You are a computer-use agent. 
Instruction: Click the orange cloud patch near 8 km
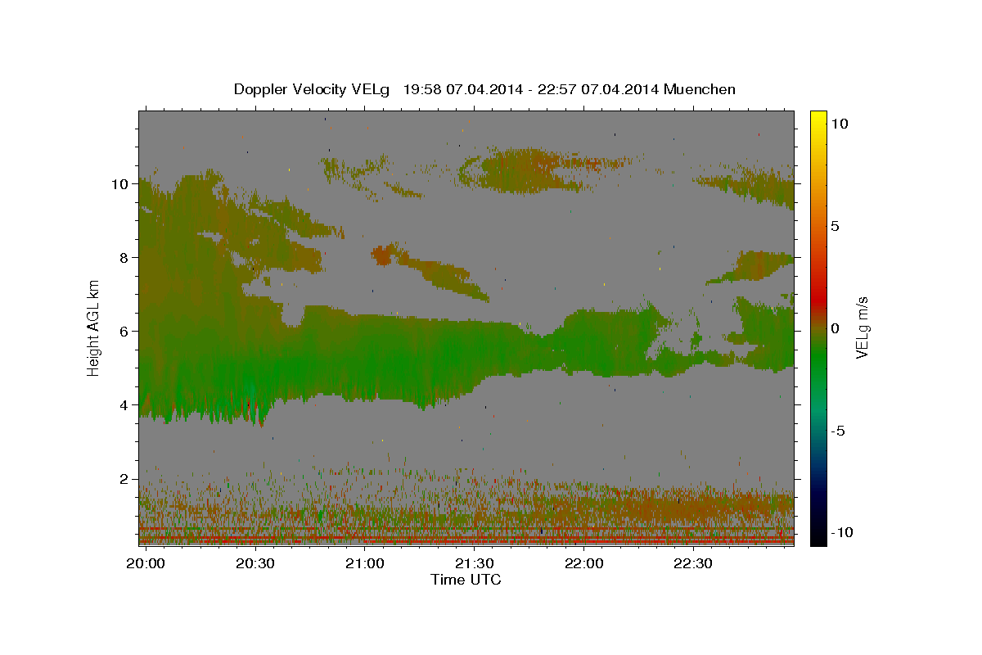click(x=382, y=255)
